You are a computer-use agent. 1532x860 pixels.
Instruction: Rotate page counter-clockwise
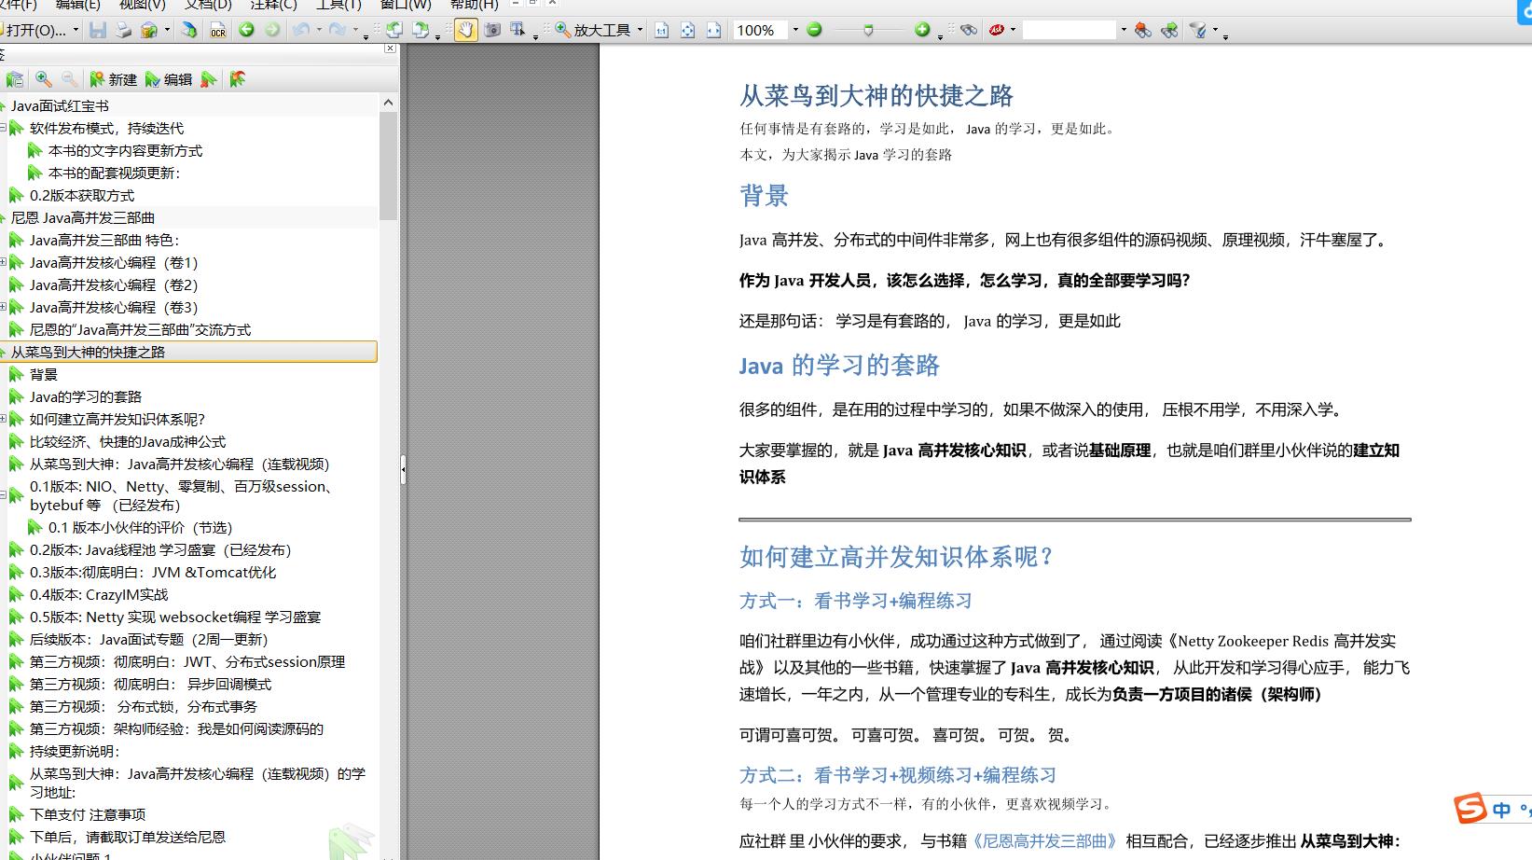pyautogui.click(x=394, y=30)
